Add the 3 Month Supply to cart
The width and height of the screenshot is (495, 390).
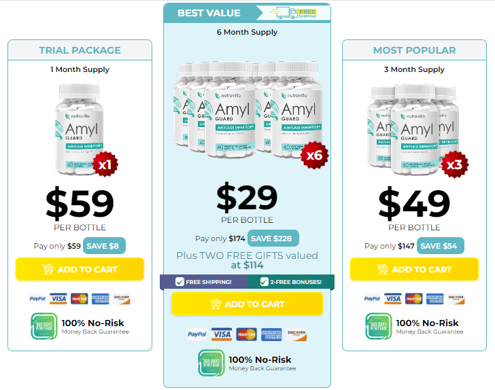tap(415, 269)
